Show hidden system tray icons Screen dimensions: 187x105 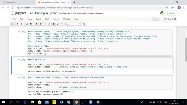coord(147,102)
